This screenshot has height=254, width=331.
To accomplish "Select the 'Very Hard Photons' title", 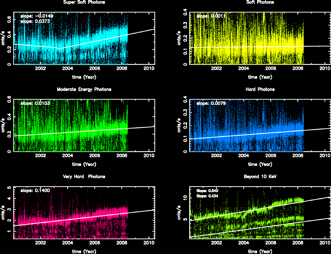I will tap(84, 177).
